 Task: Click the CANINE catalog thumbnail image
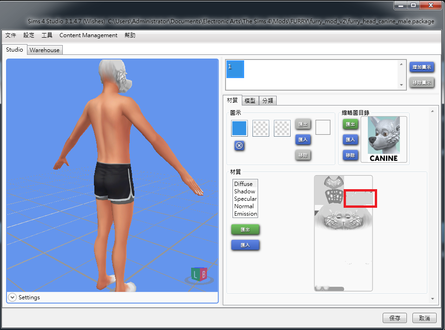point(384,139)
